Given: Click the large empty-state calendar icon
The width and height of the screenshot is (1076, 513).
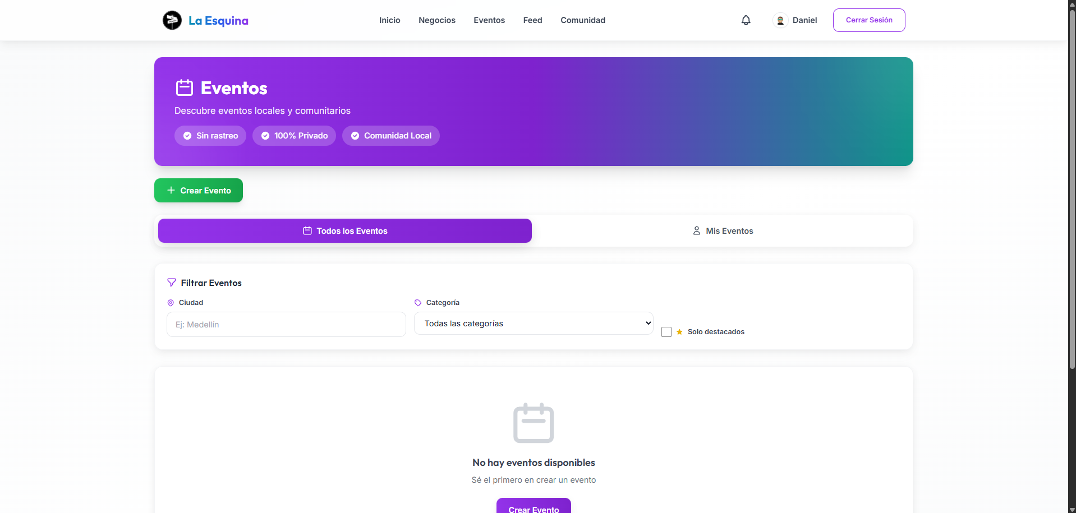Looking at the screenshot, I should click(534, 423).
